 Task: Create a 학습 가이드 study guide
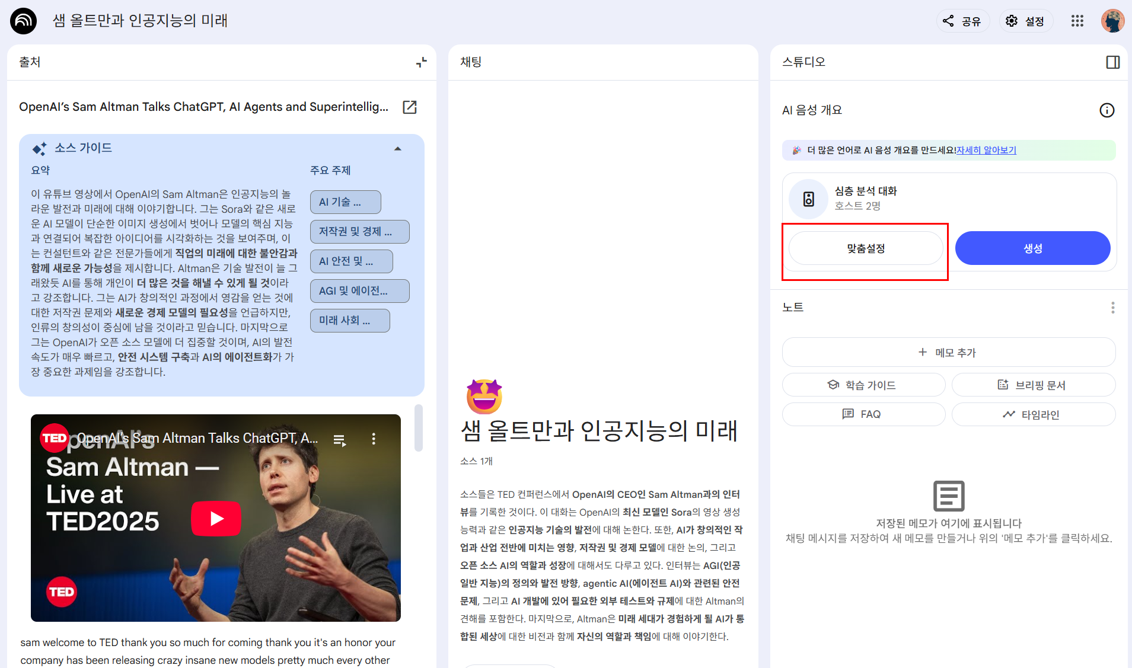[x=863, y=385]
